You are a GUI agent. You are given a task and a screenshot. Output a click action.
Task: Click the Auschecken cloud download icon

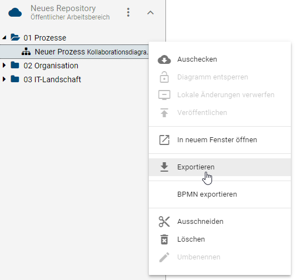[x=164, y=59]
